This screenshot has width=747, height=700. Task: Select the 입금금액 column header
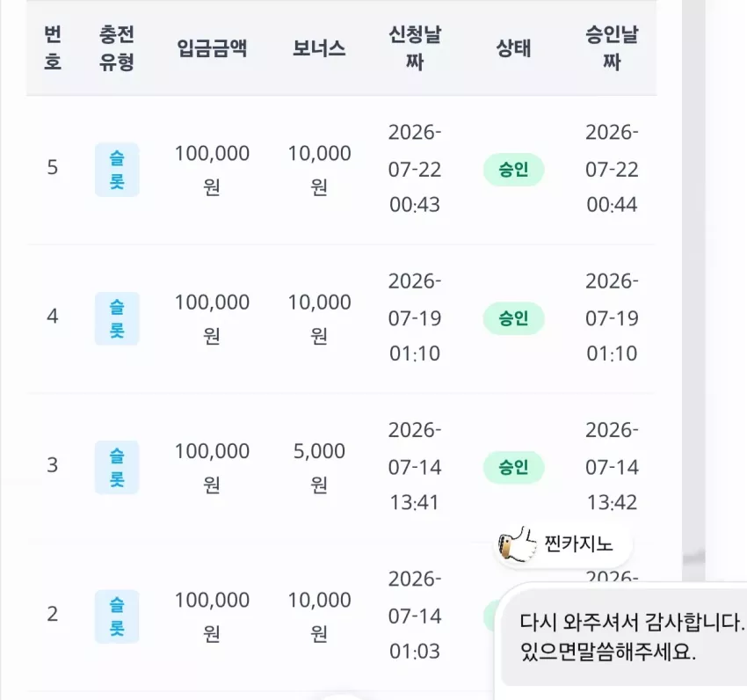212,48
